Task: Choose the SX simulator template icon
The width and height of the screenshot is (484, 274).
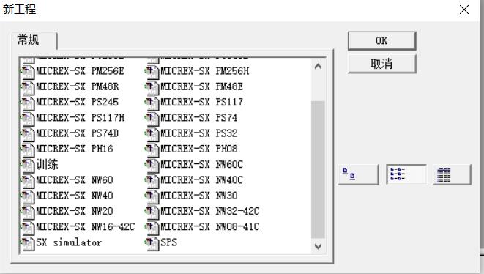Action: pyautogui.click(x=28, y=243)
